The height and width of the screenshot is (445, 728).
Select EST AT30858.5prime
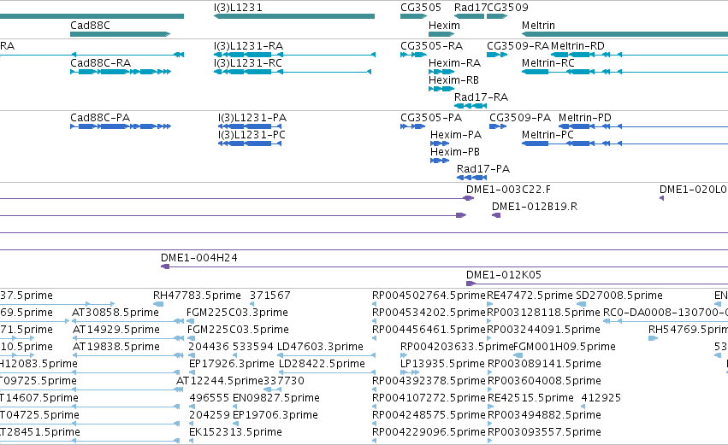(x=127, y=321)
